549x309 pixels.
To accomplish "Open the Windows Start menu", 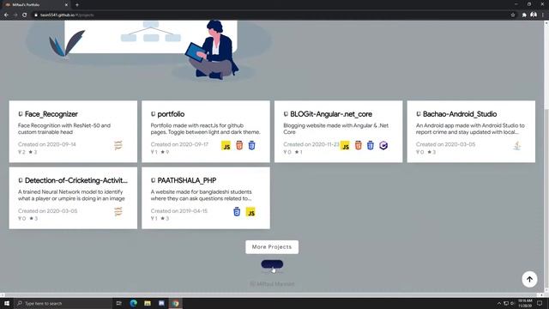I will 7,303.
